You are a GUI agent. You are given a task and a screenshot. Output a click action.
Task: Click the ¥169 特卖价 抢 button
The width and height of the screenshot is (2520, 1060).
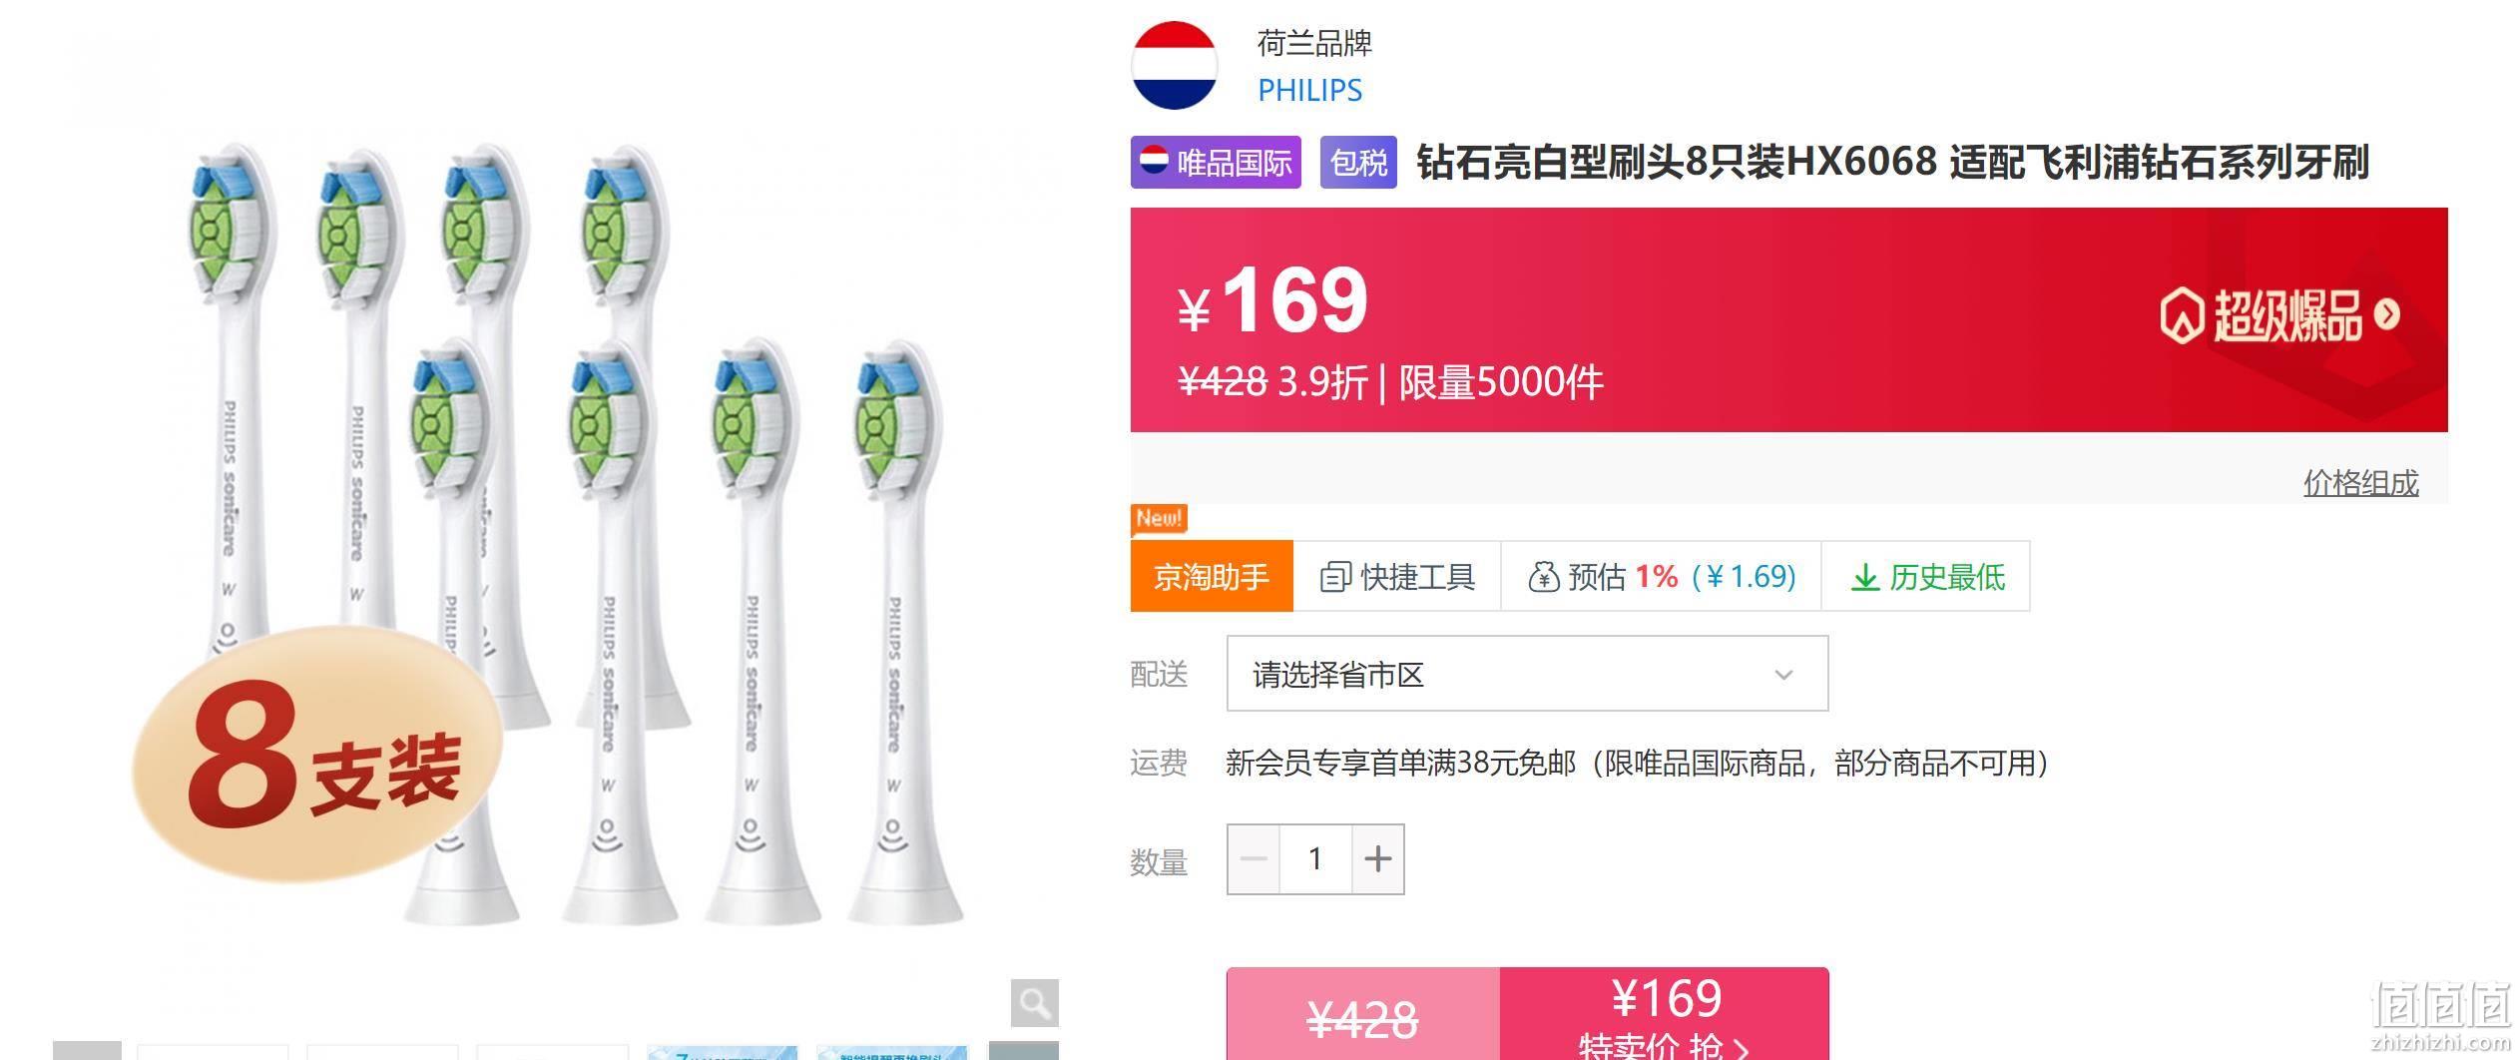(1664, 1014)
